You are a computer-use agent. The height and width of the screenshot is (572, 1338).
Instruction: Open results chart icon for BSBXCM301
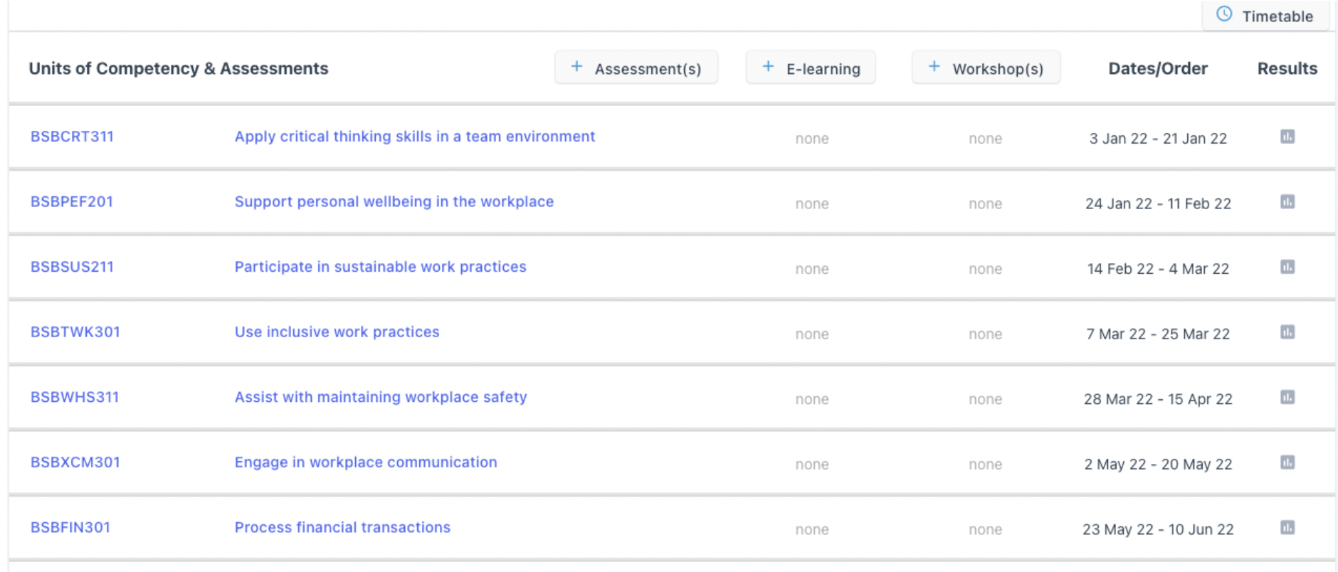pos(1287,462)
